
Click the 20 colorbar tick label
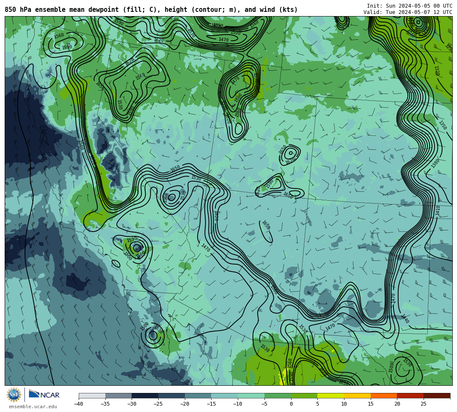[x=397, y=404]
